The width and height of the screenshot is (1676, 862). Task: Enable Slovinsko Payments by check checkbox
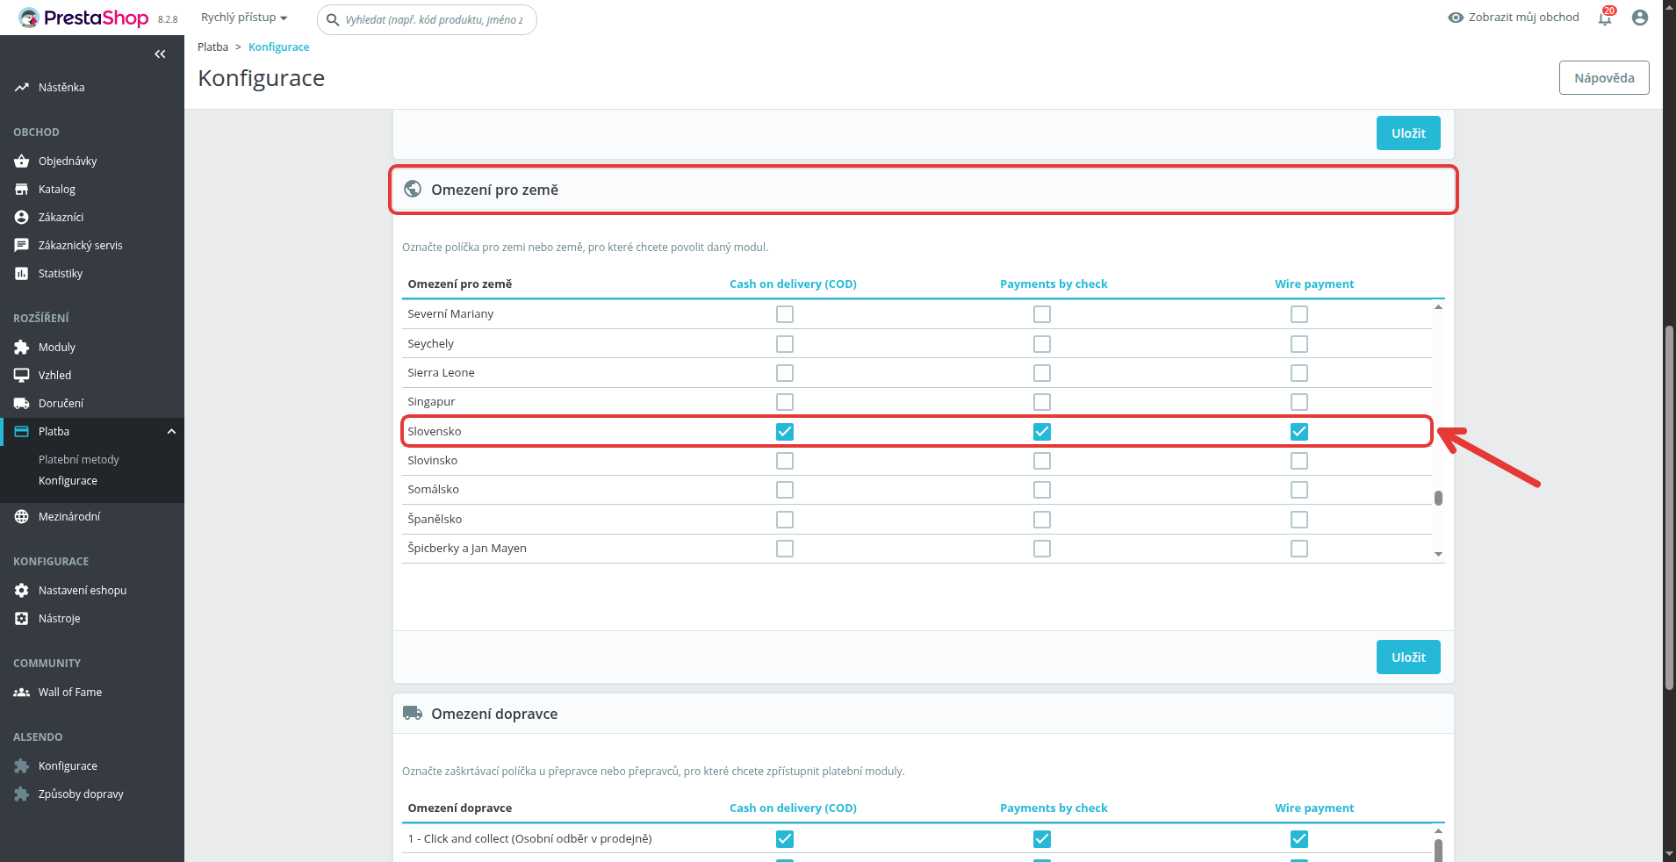pyautogui.click(x=1042, y=461)
